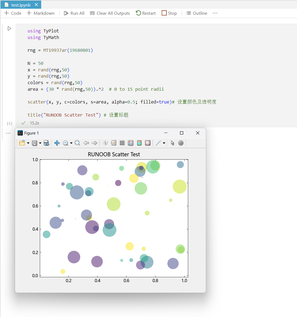This screenshot has width=297, height=317.
Task: Select the pointer cursor tool
Action: (172, 143)
